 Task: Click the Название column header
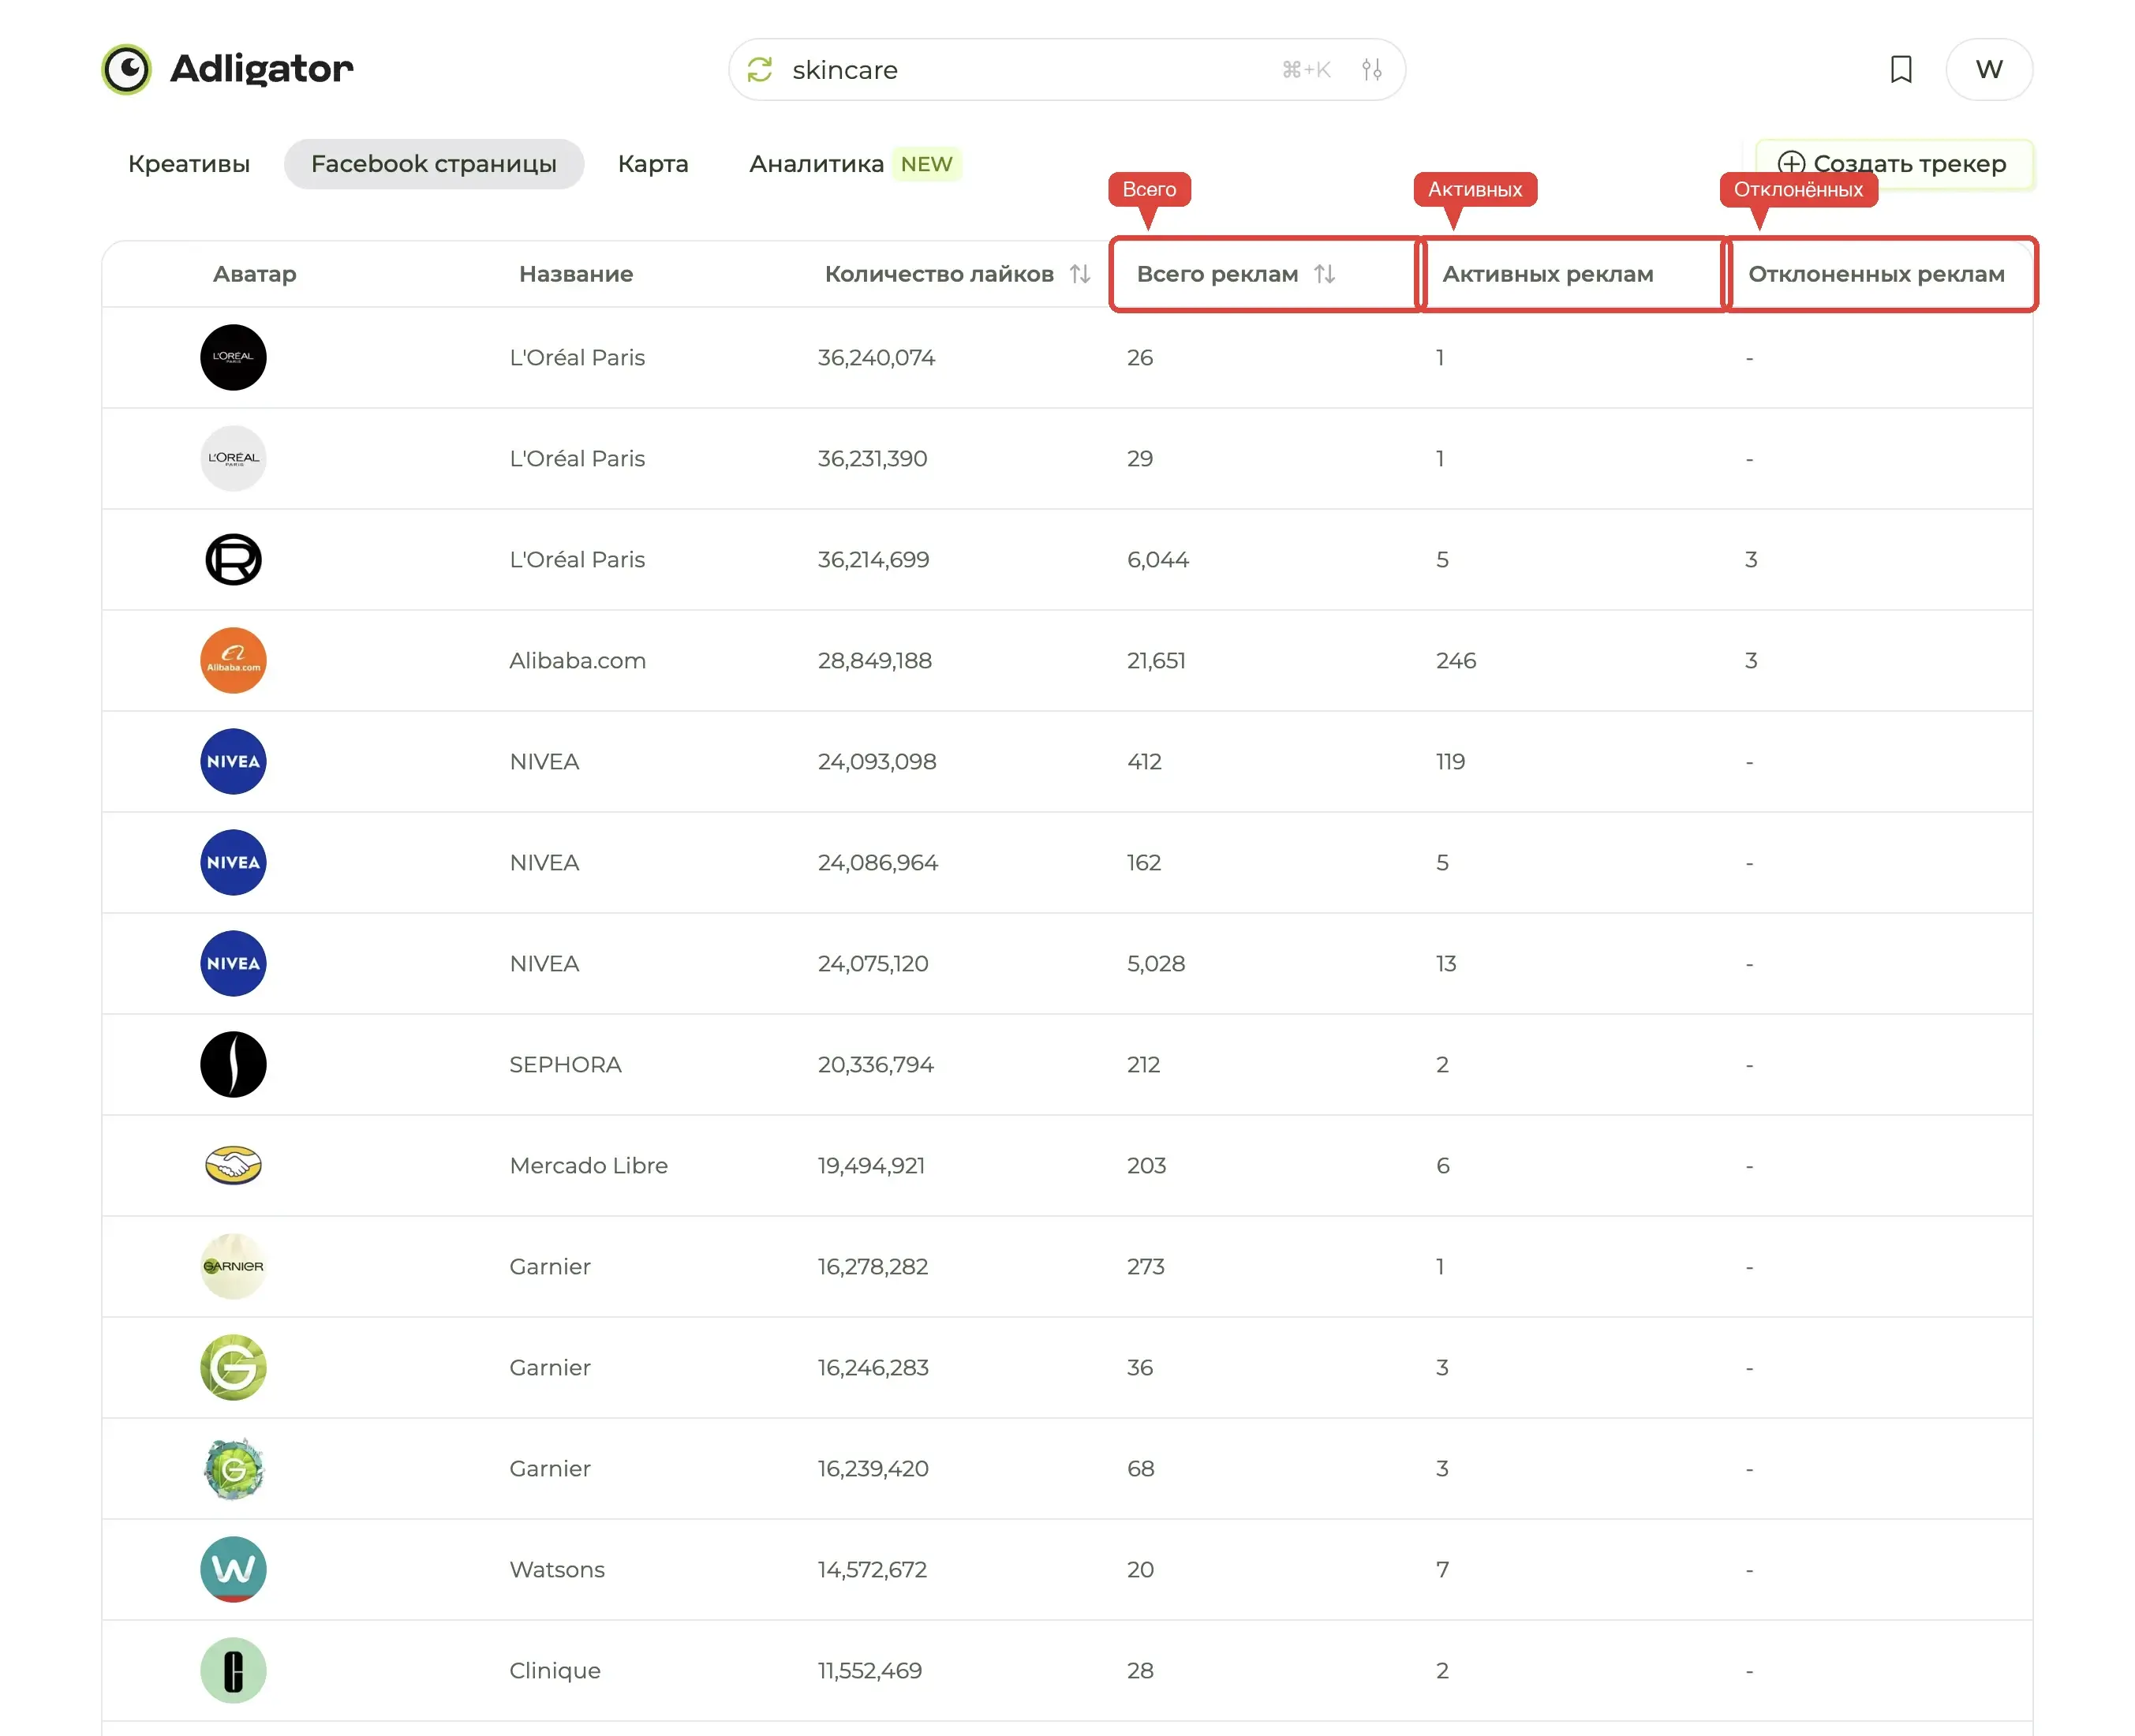(x=576, y=274)
